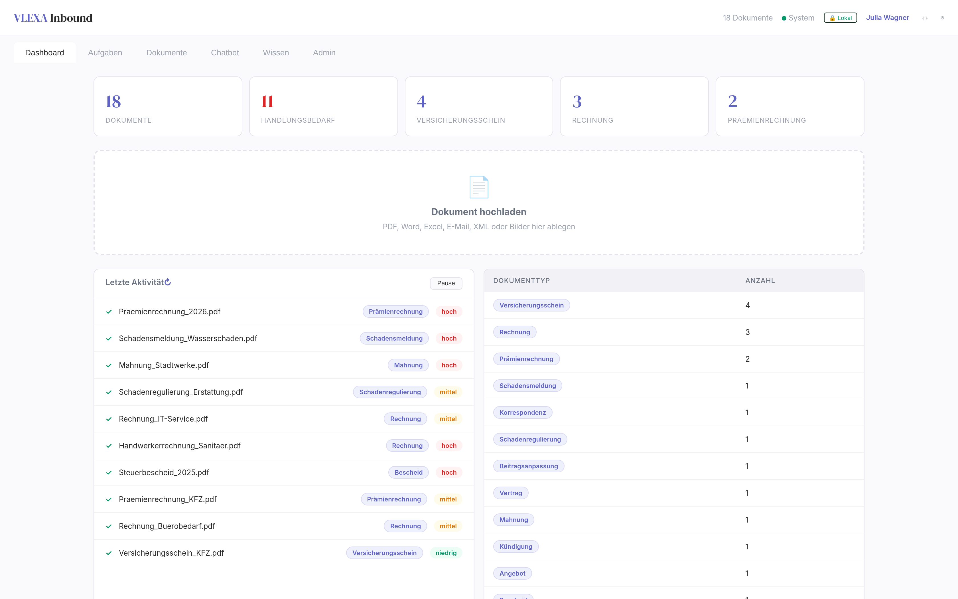The width and height of the screenshot is (958, 599).
Task: Open Schadensmeldung_Wasserschaden.pdf file name
Action: [x=188, y=339]
